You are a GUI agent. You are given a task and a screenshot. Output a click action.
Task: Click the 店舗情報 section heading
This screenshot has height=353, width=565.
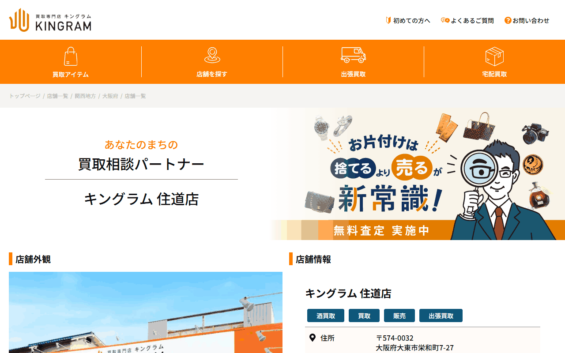coord(313,259)
